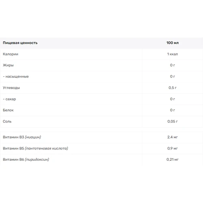
Task: Select the 'Белок' row label
Action: 8,110
